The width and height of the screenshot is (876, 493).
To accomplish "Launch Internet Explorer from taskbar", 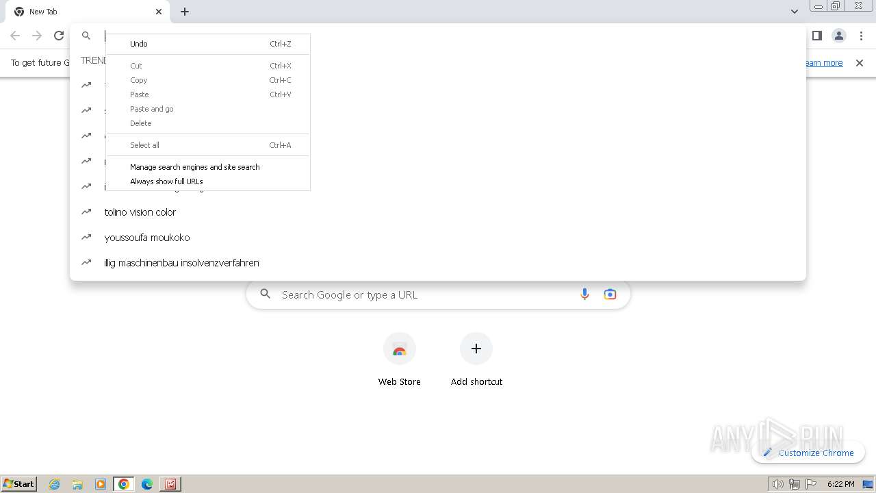I will pos(55,484).
